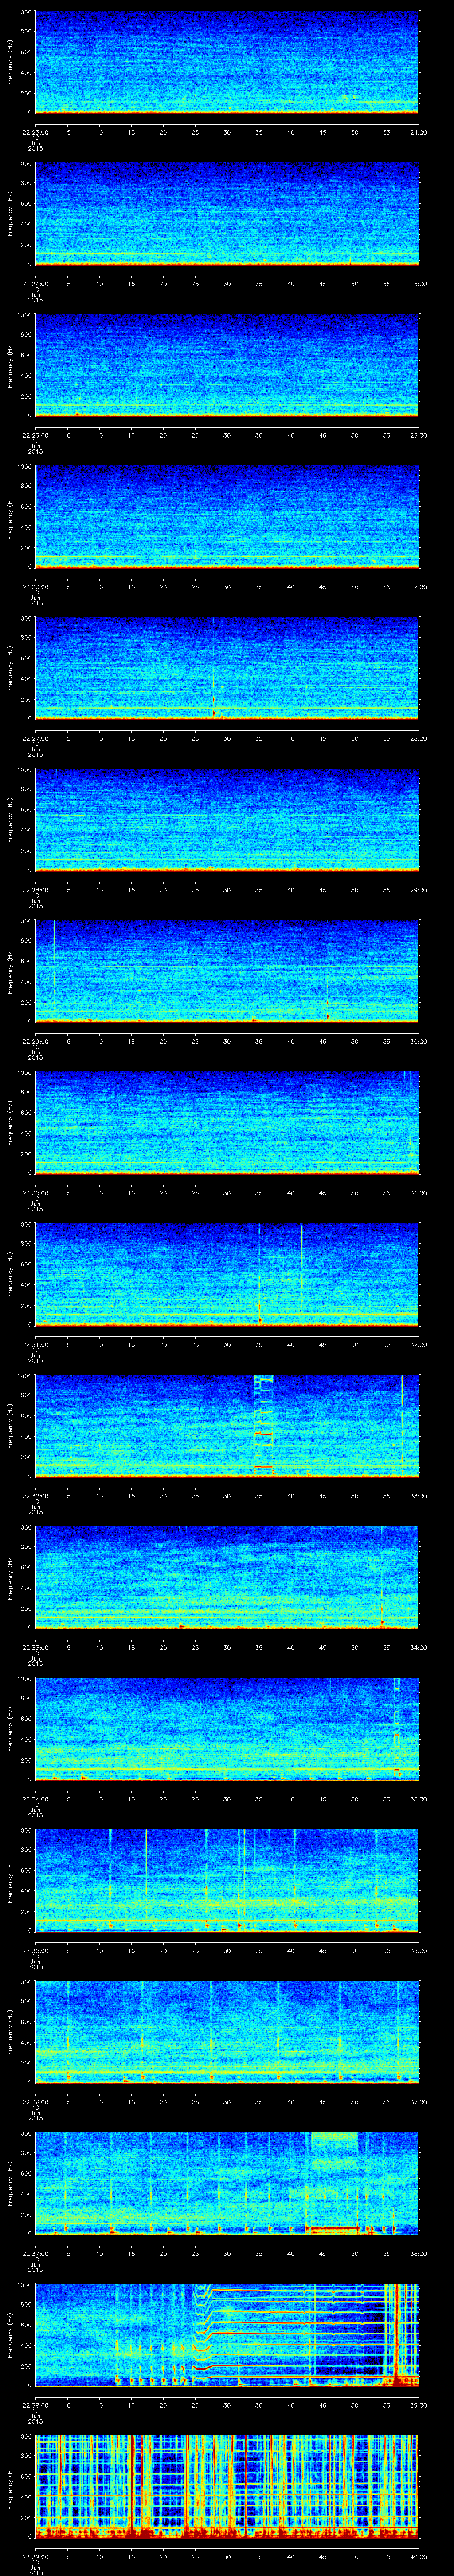Click the 26:00 end time label
Image resolution: width=454 pixels, height=2576 pixels.
coord(419,436)
